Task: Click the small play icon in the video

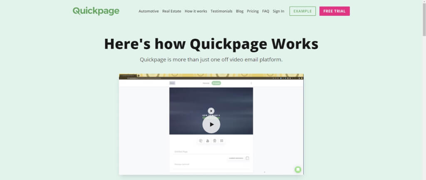Action: pyautogui.click(x=211, y=111)
